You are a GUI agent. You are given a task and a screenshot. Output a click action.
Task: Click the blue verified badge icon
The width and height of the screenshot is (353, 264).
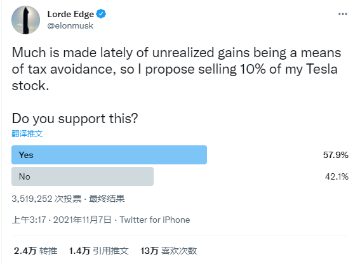point(101,14)
